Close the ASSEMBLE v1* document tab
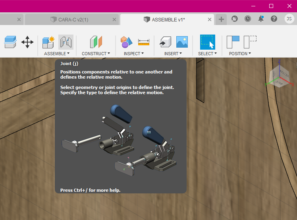 tap(210, 19)
